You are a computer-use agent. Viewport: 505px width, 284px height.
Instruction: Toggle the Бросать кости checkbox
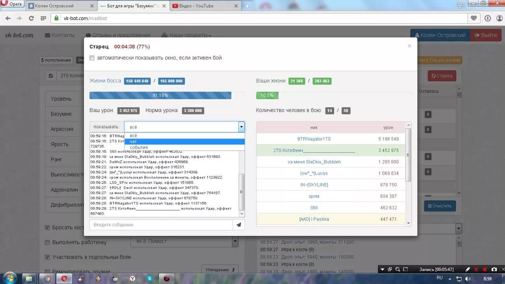tap(47, 228)
